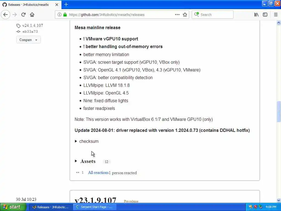Switch to Releases JHRobotic taskbar item
Image resolution: width=281 pixels, height=211 pixels.
tap(51, 207)
